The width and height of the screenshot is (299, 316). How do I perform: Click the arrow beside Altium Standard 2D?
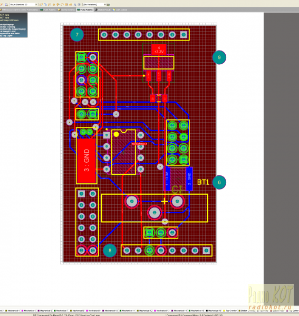tap(36, 4)
